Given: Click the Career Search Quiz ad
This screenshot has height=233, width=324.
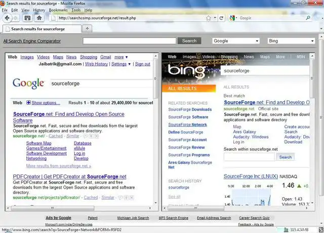Looking at the screenshot, I should pos(254,218).
